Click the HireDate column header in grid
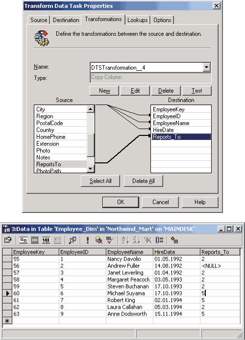The height and width of the screenshot is (340, 245). click(x=176, y=252)
